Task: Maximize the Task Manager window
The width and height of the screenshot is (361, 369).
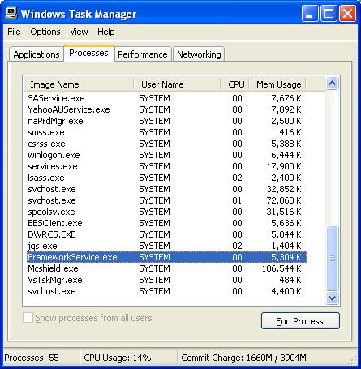Action: point(329,13)
